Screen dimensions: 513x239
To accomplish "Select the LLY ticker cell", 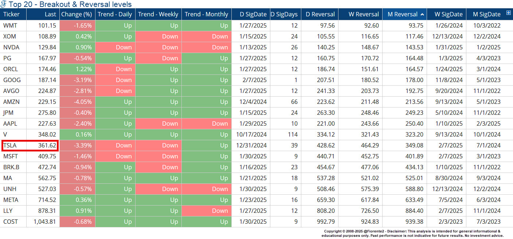I will [x=13, y=211].
